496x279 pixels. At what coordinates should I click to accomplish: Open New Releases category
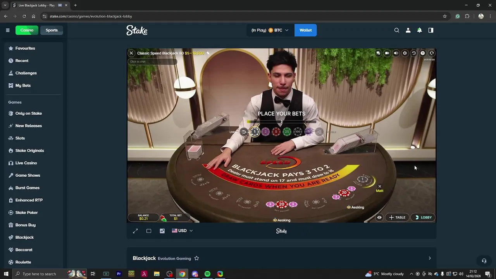point(34,126)
